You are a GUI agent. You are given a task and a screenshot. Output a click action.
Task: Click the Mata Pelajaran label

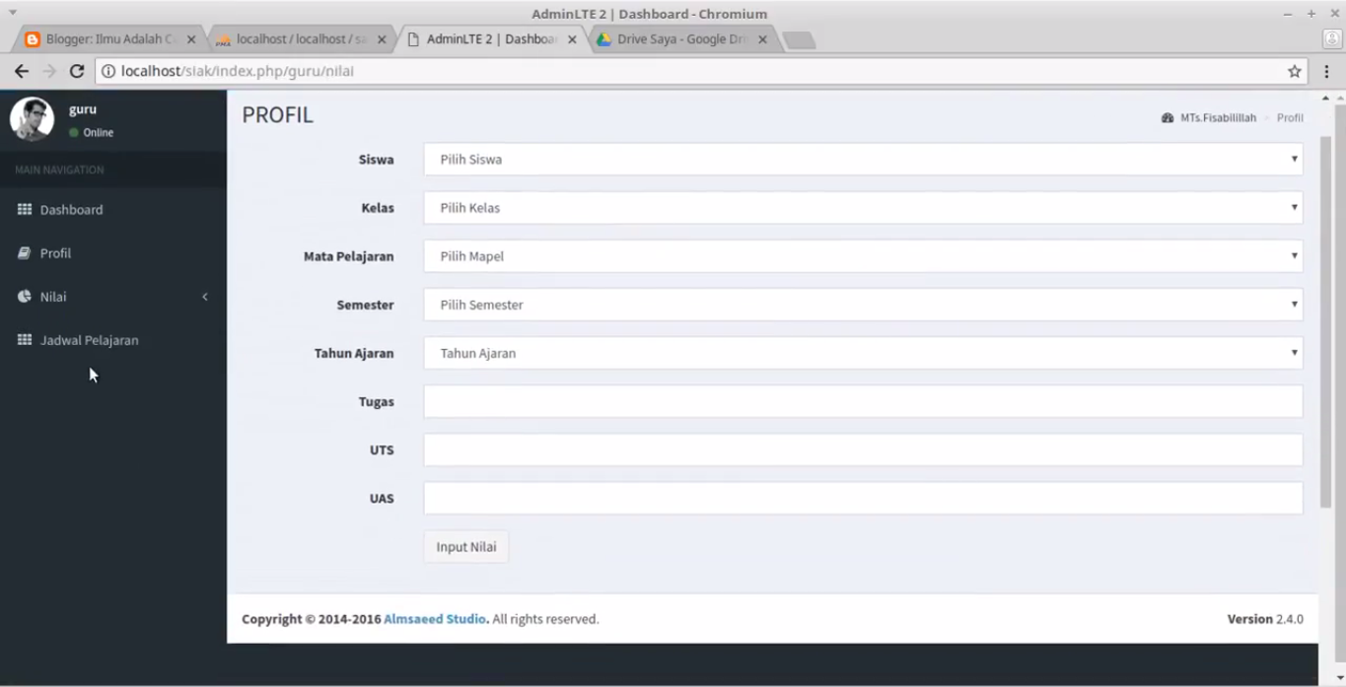(x=349, y=256)
